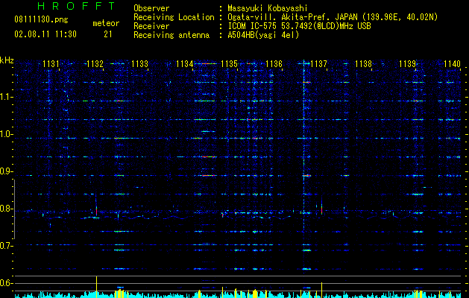Viewport: 469px width, 298px height.
Task: Click time marker 1140
Action: [452, 64]
